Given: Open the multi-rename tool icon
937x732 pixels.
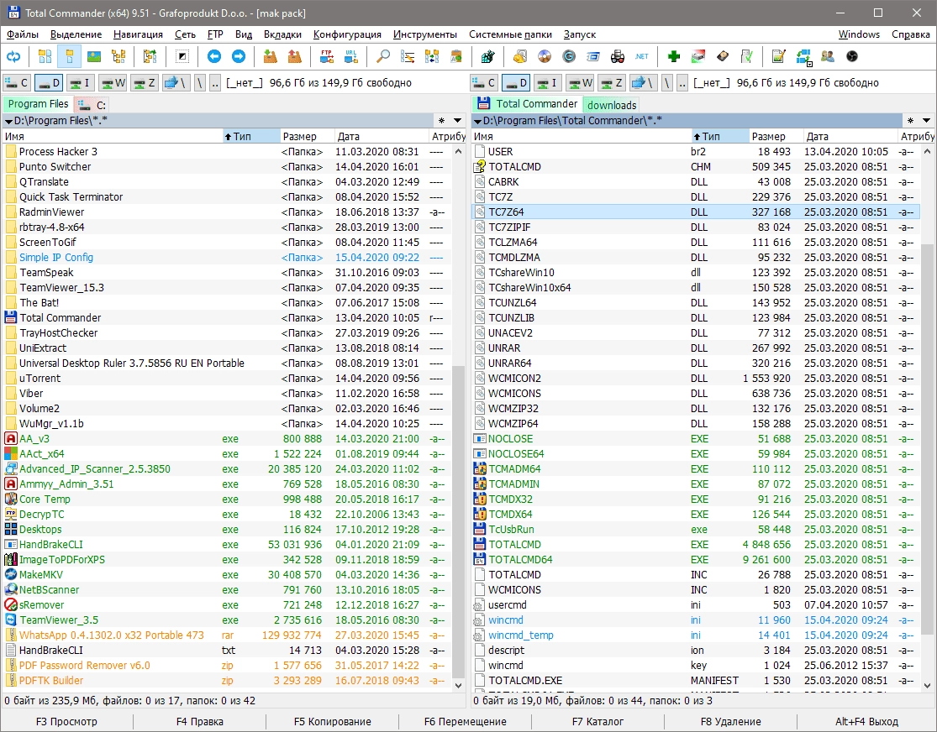Looking at the screenshot, I should click(x=408, y=57).
